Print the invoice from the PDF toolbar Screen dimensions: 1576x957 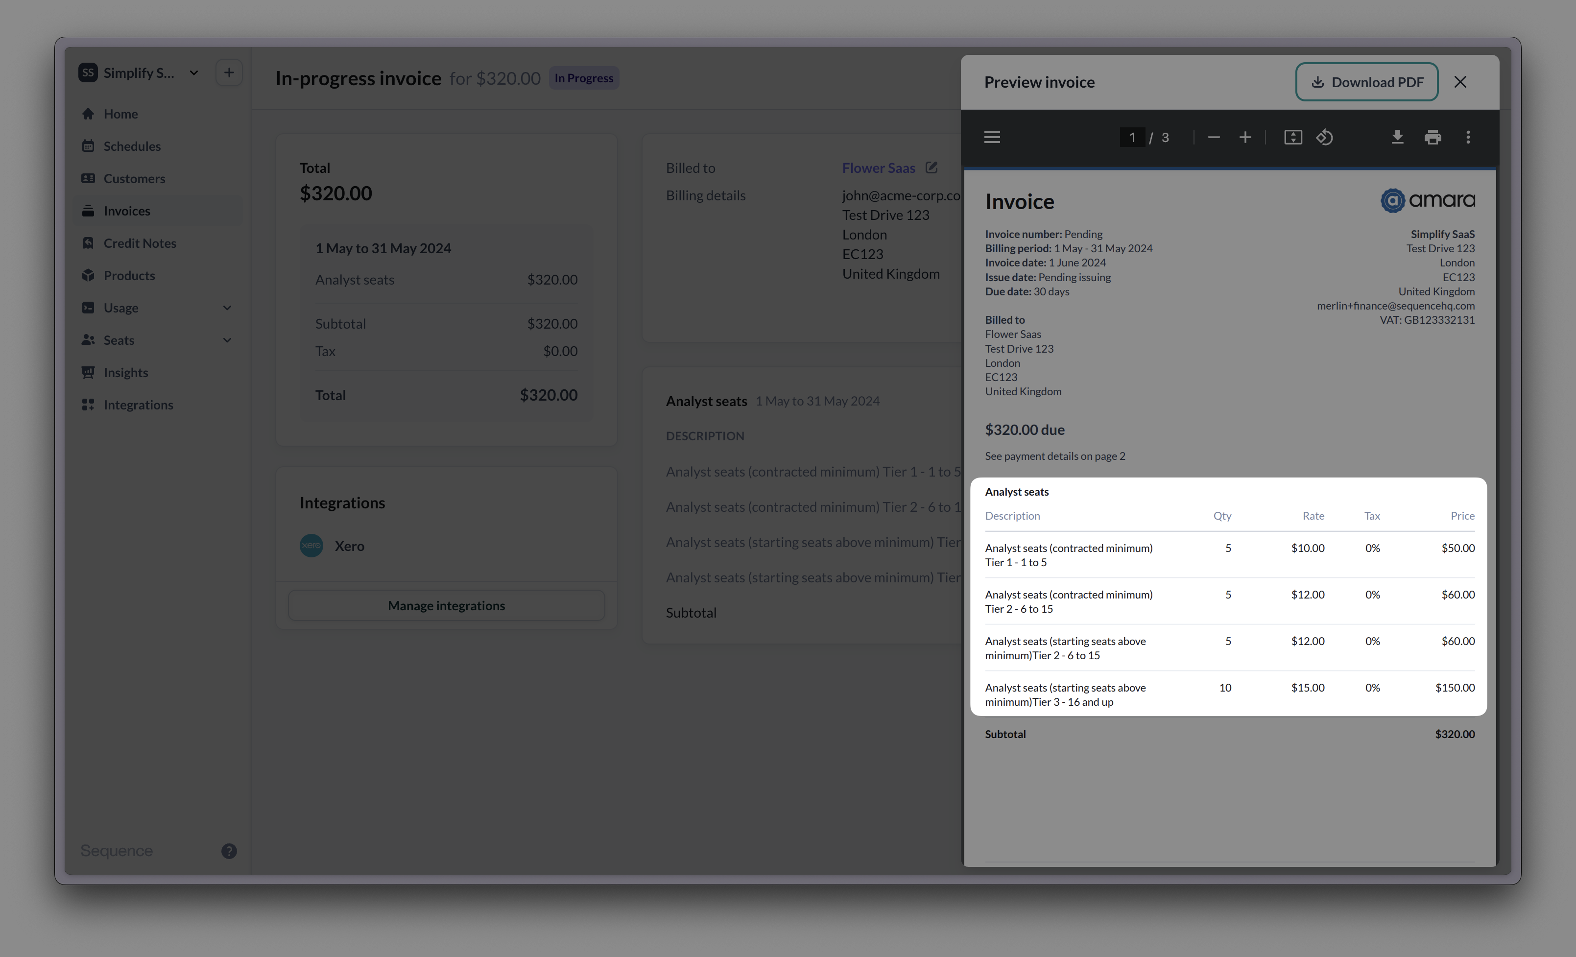click(1433, 137)
